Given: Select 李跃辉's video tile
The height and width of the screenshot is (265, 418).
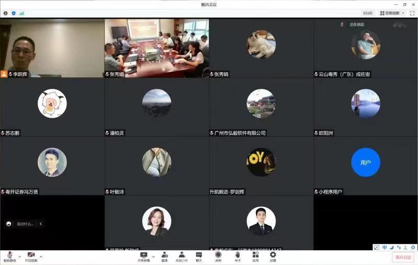Looking at the screenshot, I should 52,48.
